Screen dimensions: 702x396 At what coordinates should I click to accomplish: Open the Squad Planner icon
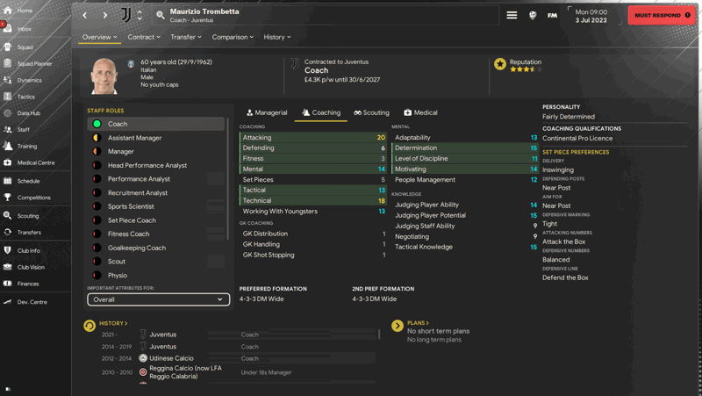coord(8,63)
